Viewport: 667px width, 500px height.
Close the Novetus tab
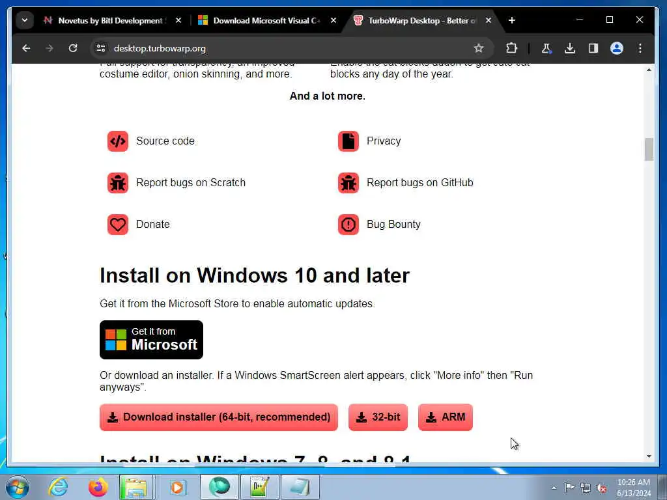pos(178,20)
